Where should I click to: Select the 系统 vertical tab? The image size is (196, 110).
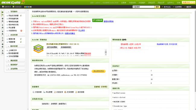click(x=2, y=52)
